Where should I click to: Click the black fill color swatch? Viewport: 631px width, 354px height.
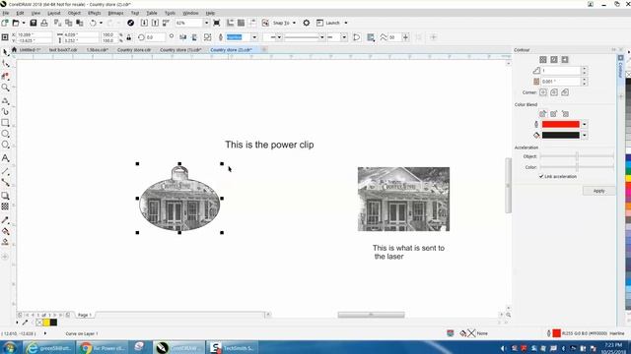(561, 136)
